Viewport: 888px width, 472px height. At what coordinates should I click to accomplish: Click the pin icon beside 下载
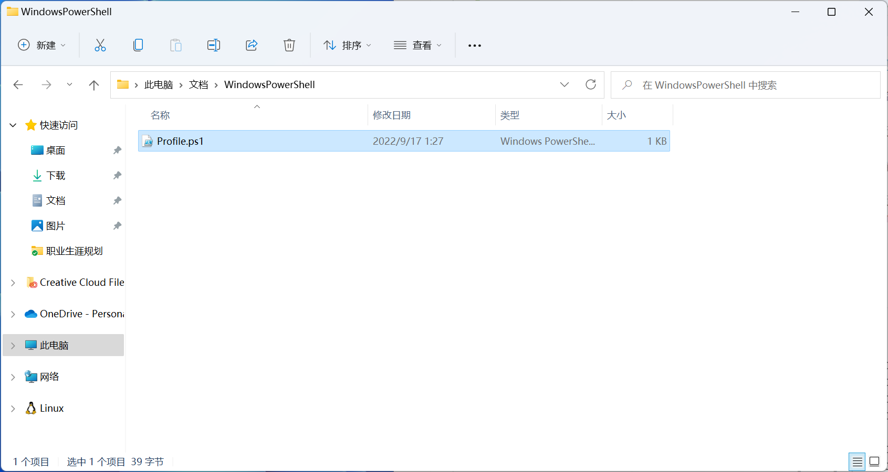coord(117,176)
